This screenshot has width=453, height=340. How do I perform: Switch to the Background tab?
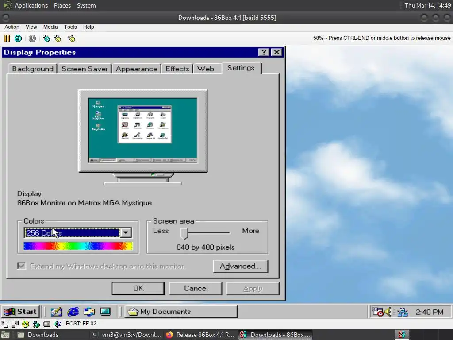[33, 69]
